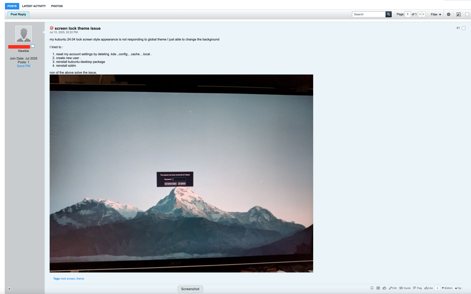Screen dimensions: 471x294
Task: Click the eraser icon under the post
Action: (x=384, y=288)
